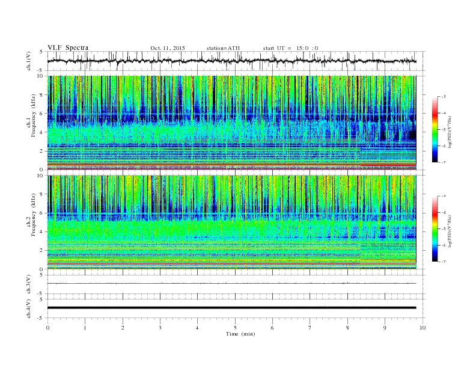
Task: Click the ch.1 spectrogram panel
Action: pos(232,123)
